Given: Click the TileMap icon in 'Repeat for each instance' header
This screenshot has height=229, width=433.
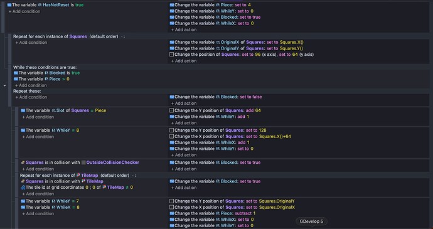Looking at the screenshot, I should tap(78, 175).
